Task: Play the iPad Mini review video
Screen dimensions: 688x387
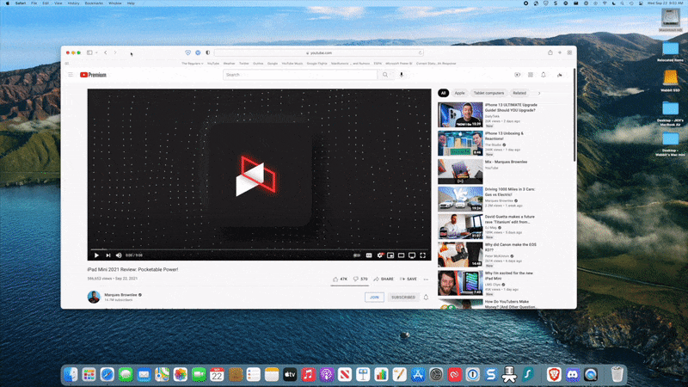Action: coord(96,255)
